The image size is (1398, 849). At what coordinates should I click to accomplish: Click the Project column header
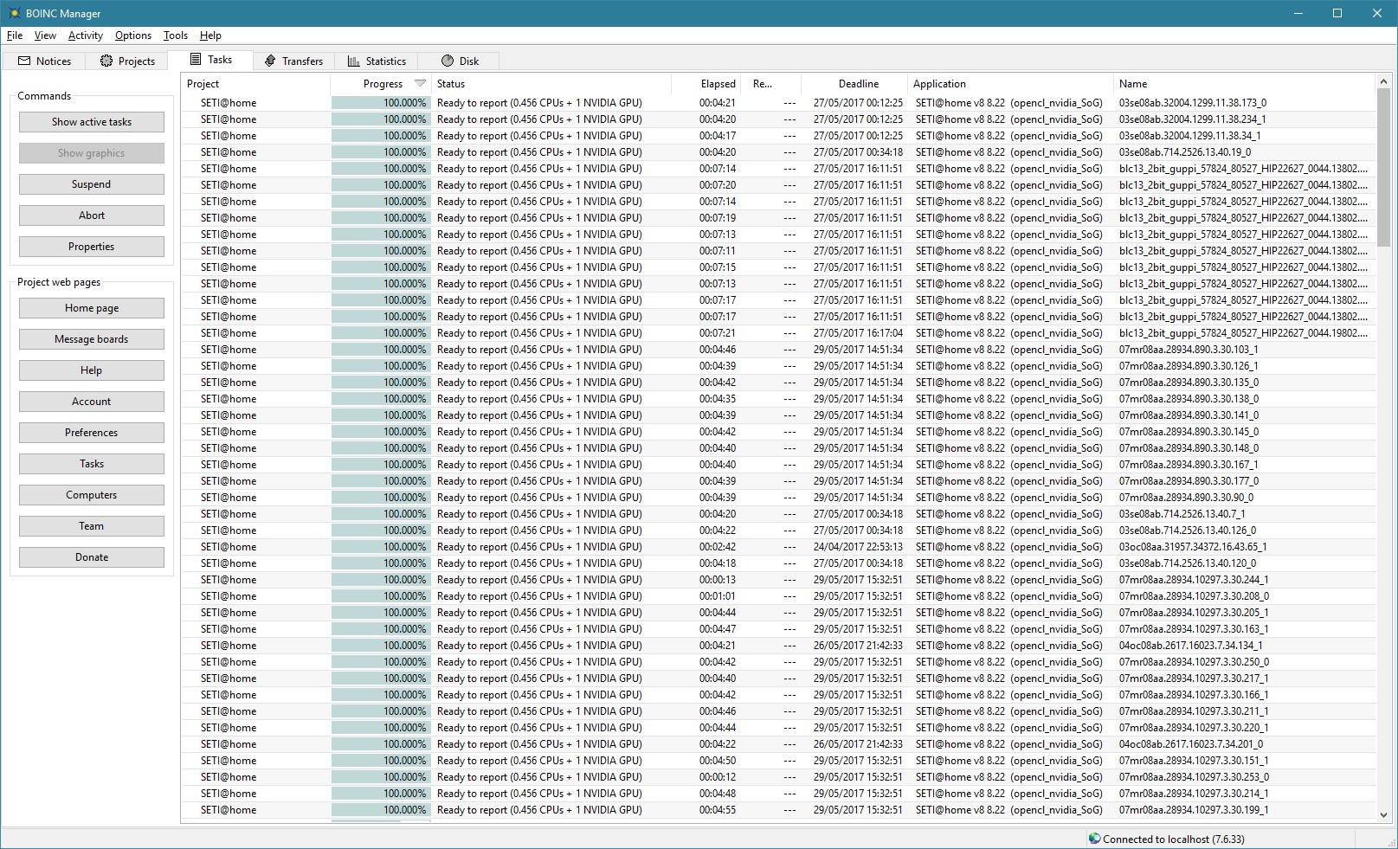(255, 84)
